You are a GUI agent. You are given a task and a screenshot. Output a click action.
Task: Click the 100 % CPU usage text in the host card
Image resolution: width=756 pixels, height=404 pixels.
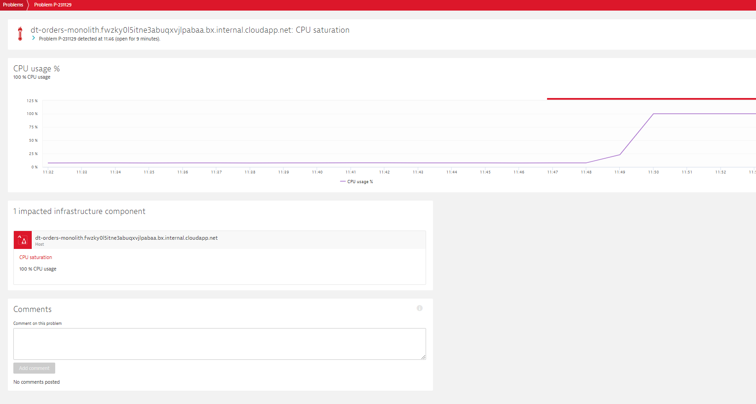click(38, 269)
